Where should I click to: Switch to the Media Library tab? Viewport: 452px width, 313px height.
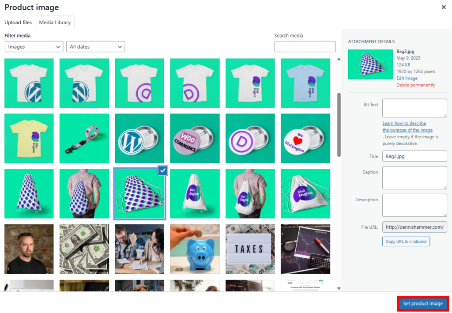[x=54, y=22]
